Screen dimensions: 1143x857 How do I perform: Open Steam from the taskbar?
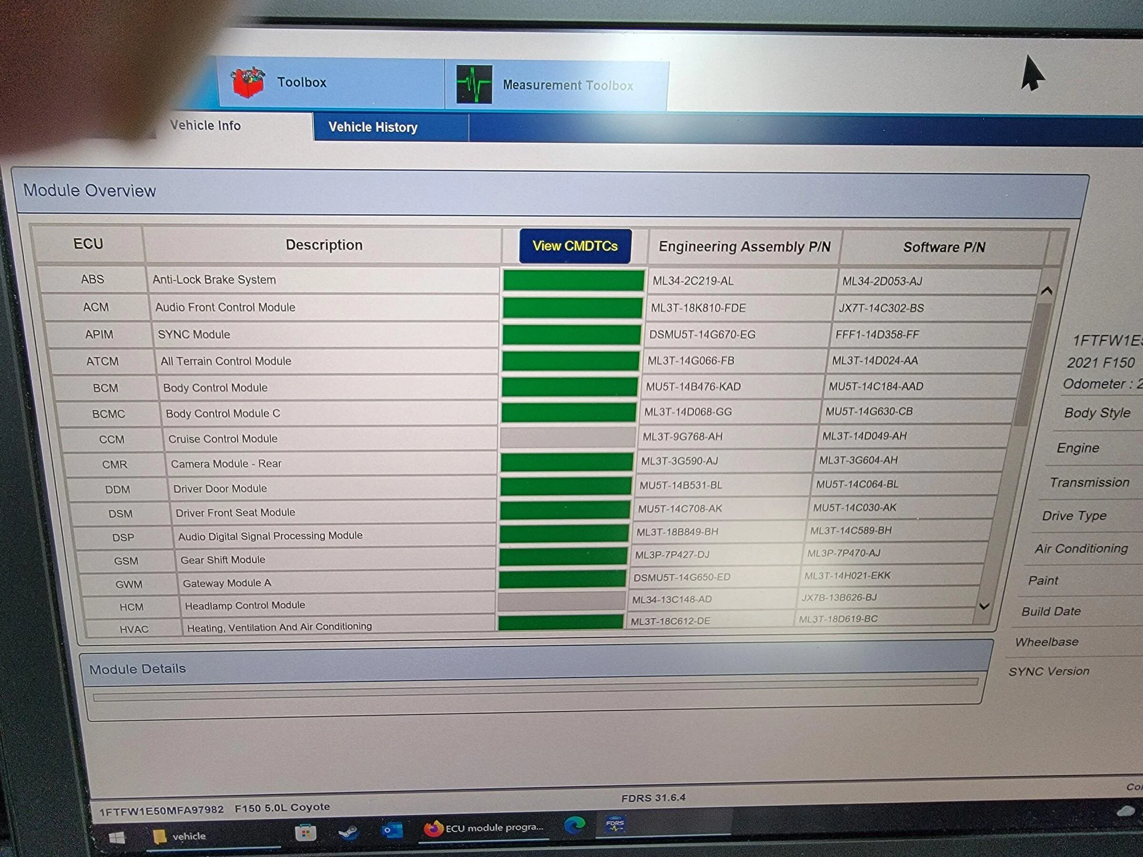coord(349,832)
